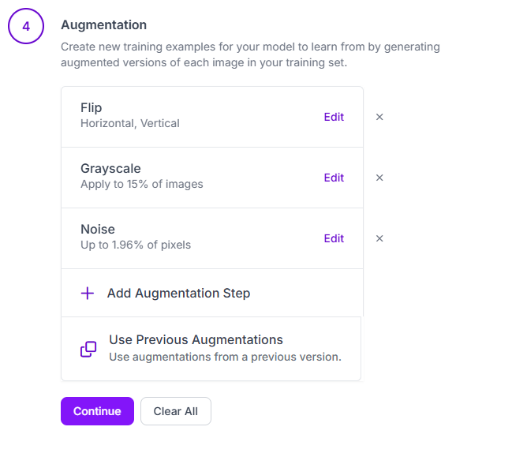
Task: Choose Use Previous Augmentations title
Action: [196, 339]
